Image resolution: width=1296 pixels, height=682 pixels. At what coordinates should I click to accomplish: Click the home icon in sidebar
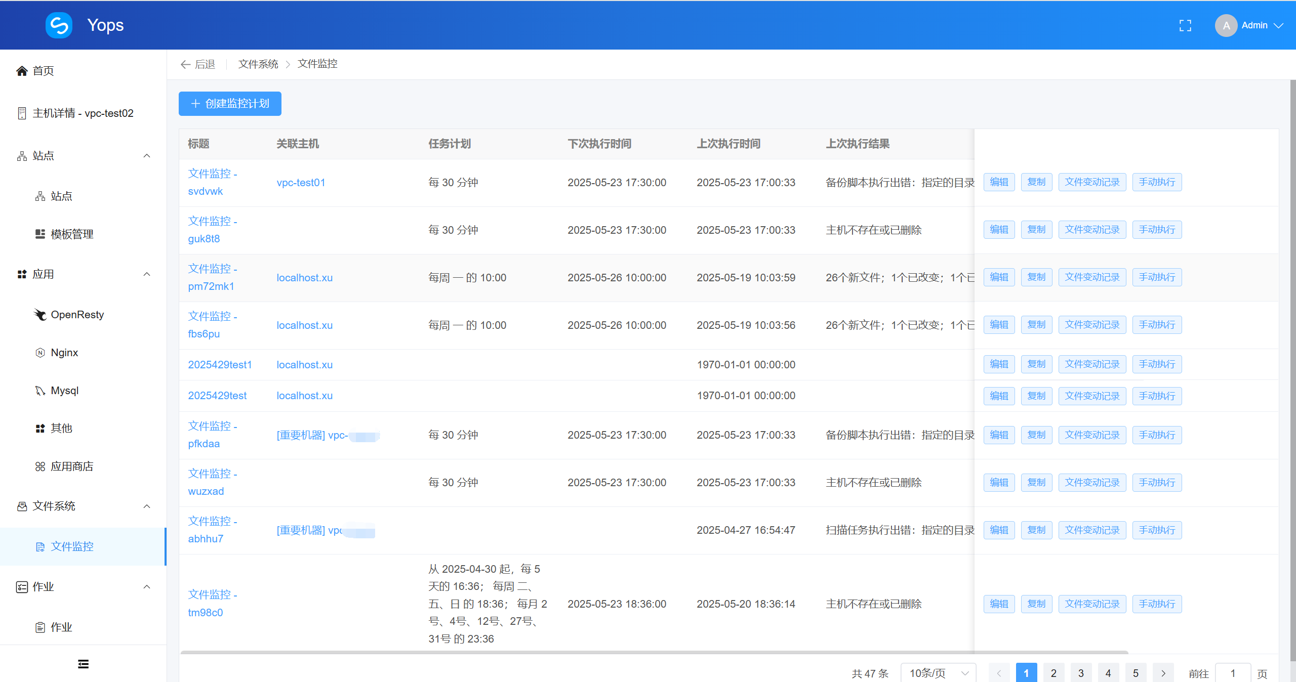pos(22,71)
